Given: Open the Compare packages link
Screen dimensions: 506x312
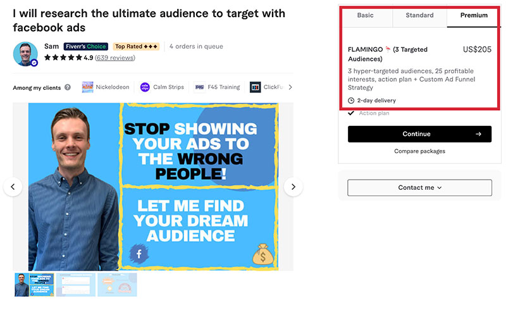Looking at the screenshot, I should click(x=419, y=151).
